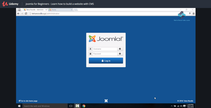211x108 pixels.
Task: Open a new browser tab
Action: (x=76, y=10)
